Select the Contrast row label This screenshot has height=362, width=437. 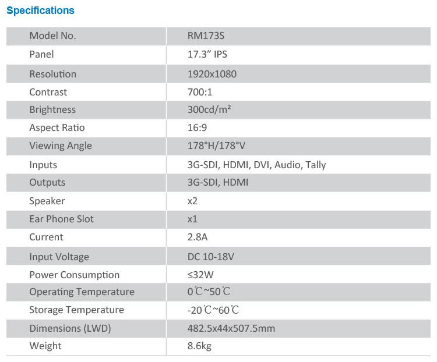[48, 92]
